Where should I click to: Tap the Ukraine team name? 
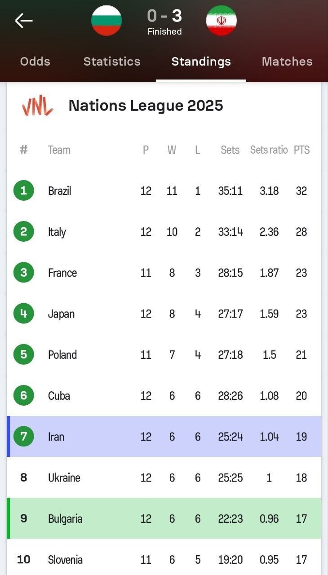coord(64,478)
